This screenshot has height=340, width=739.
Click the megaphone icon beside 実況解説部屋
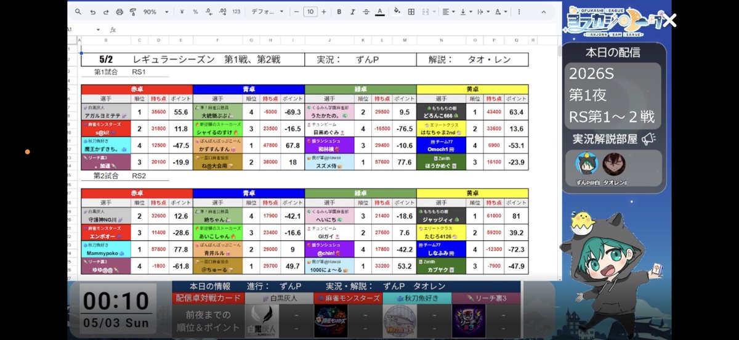pyautogui.click(x=648, y=140)
